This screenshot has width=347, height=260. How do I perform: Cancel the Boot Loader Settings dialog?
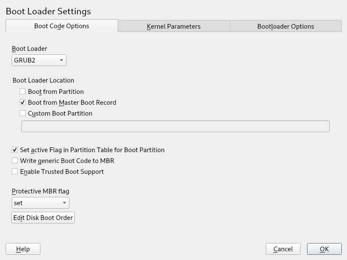[x=283, y=249]
